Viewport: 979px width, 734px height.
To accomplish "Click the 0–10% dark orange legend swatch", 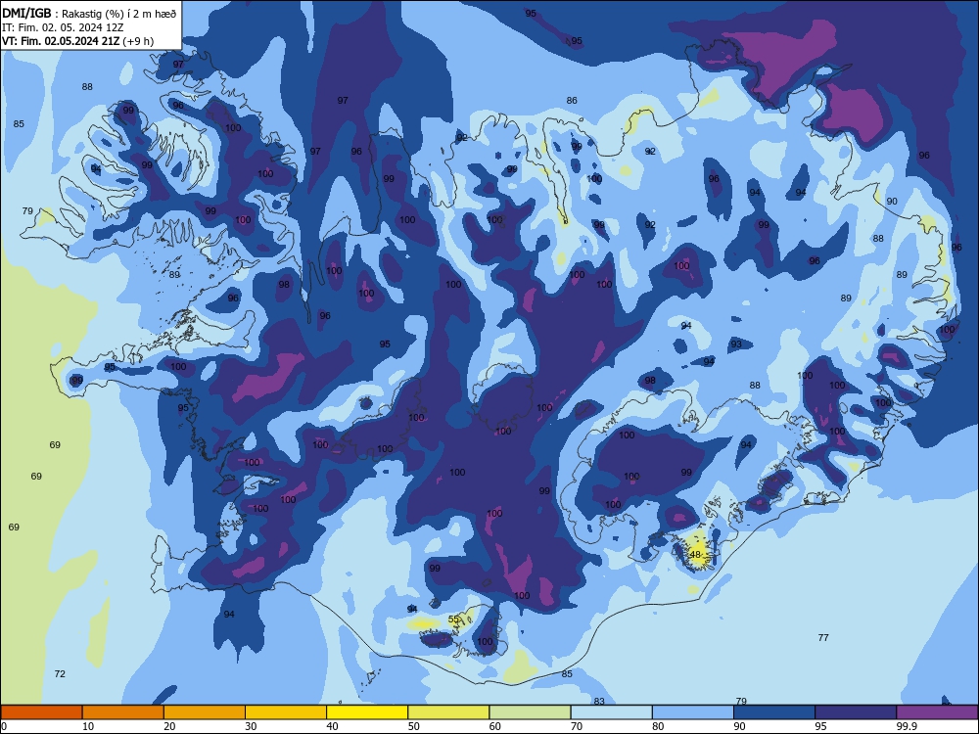I will coord(41,712).
